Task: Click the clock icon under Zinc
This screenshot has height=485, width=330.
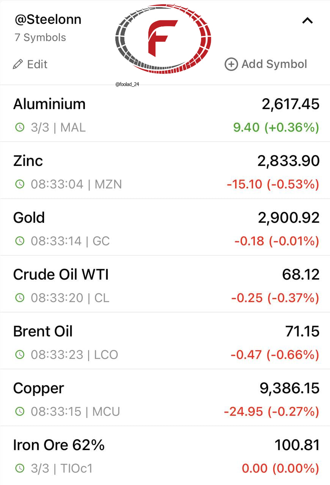Action: (20, 184)
